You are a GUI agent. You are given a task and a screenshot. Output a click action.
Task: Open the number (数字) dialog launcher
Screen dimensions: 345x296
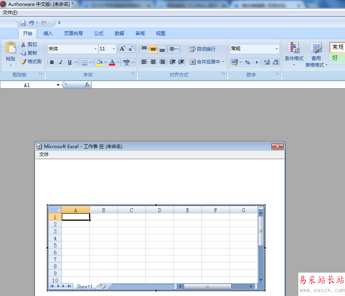click(x=277, y=74)
